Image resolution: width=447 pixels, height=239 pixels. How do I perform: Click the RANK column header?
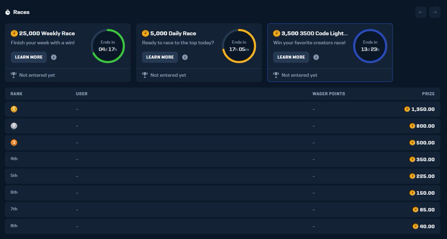point(16,94)
